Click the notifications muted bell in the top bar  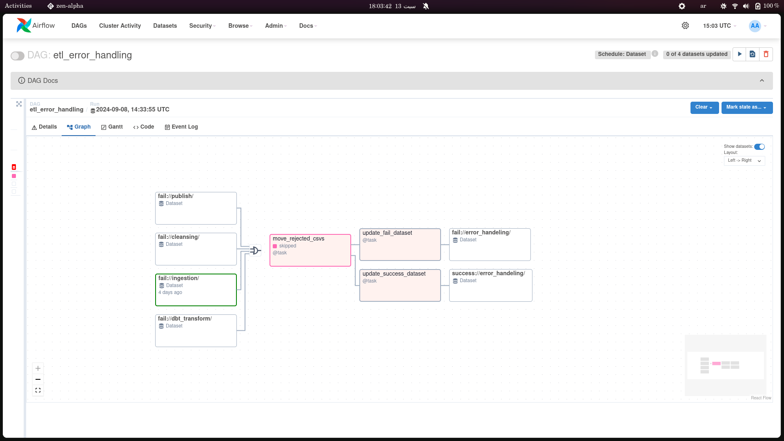tap(426, 6)
